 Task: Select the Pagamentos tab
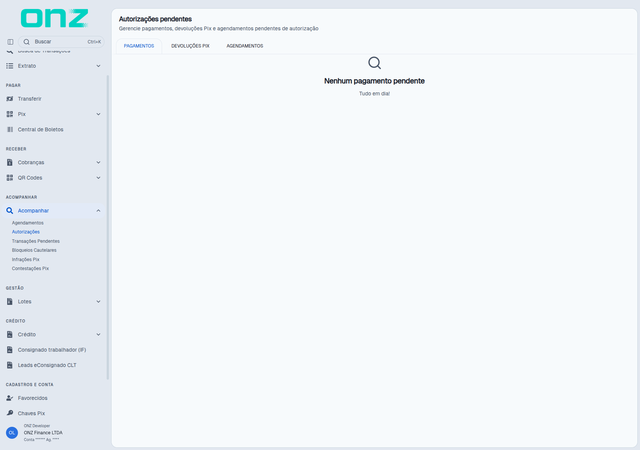139,46
